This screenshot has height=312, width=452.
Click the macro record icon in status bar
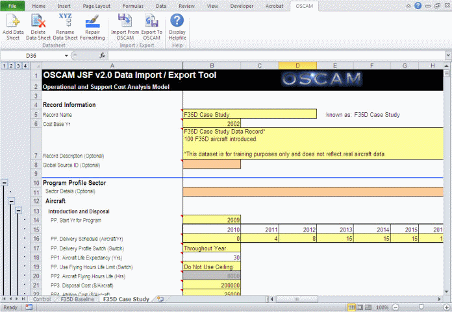pyautogui.click(x=29, y=307)
